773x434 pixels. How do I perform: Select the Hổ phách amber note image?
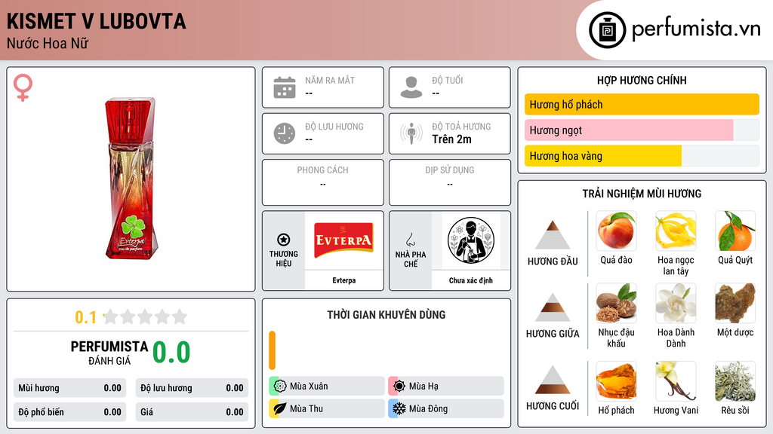click(616, 381)
